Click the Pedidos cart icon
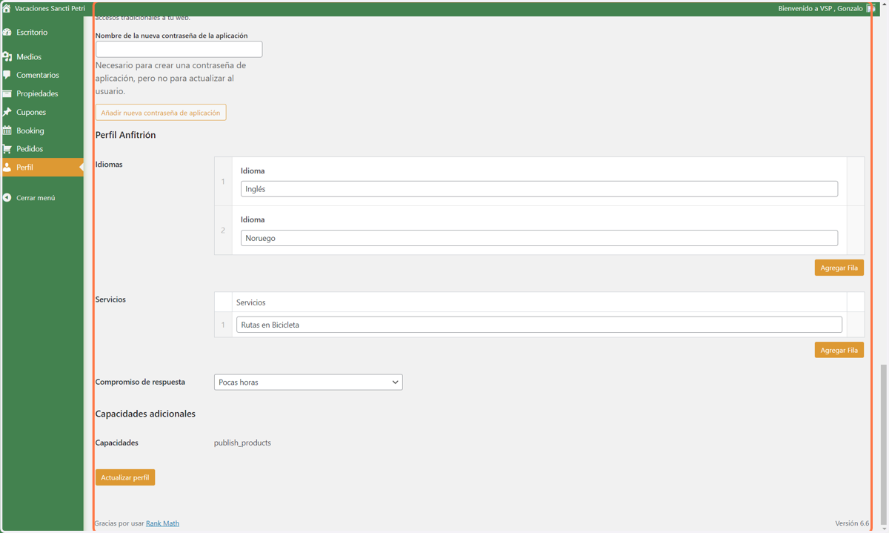The height and width of the screenshot is (533, 889). tap(7, 149)
